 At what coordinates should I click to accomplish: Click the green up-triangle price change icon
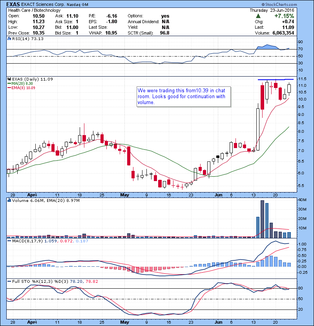click(258, 16)
